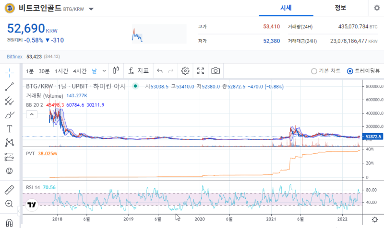Click the 2020 label on time axis
This screenshot has height=228, width=384.
tap(200, 219)
